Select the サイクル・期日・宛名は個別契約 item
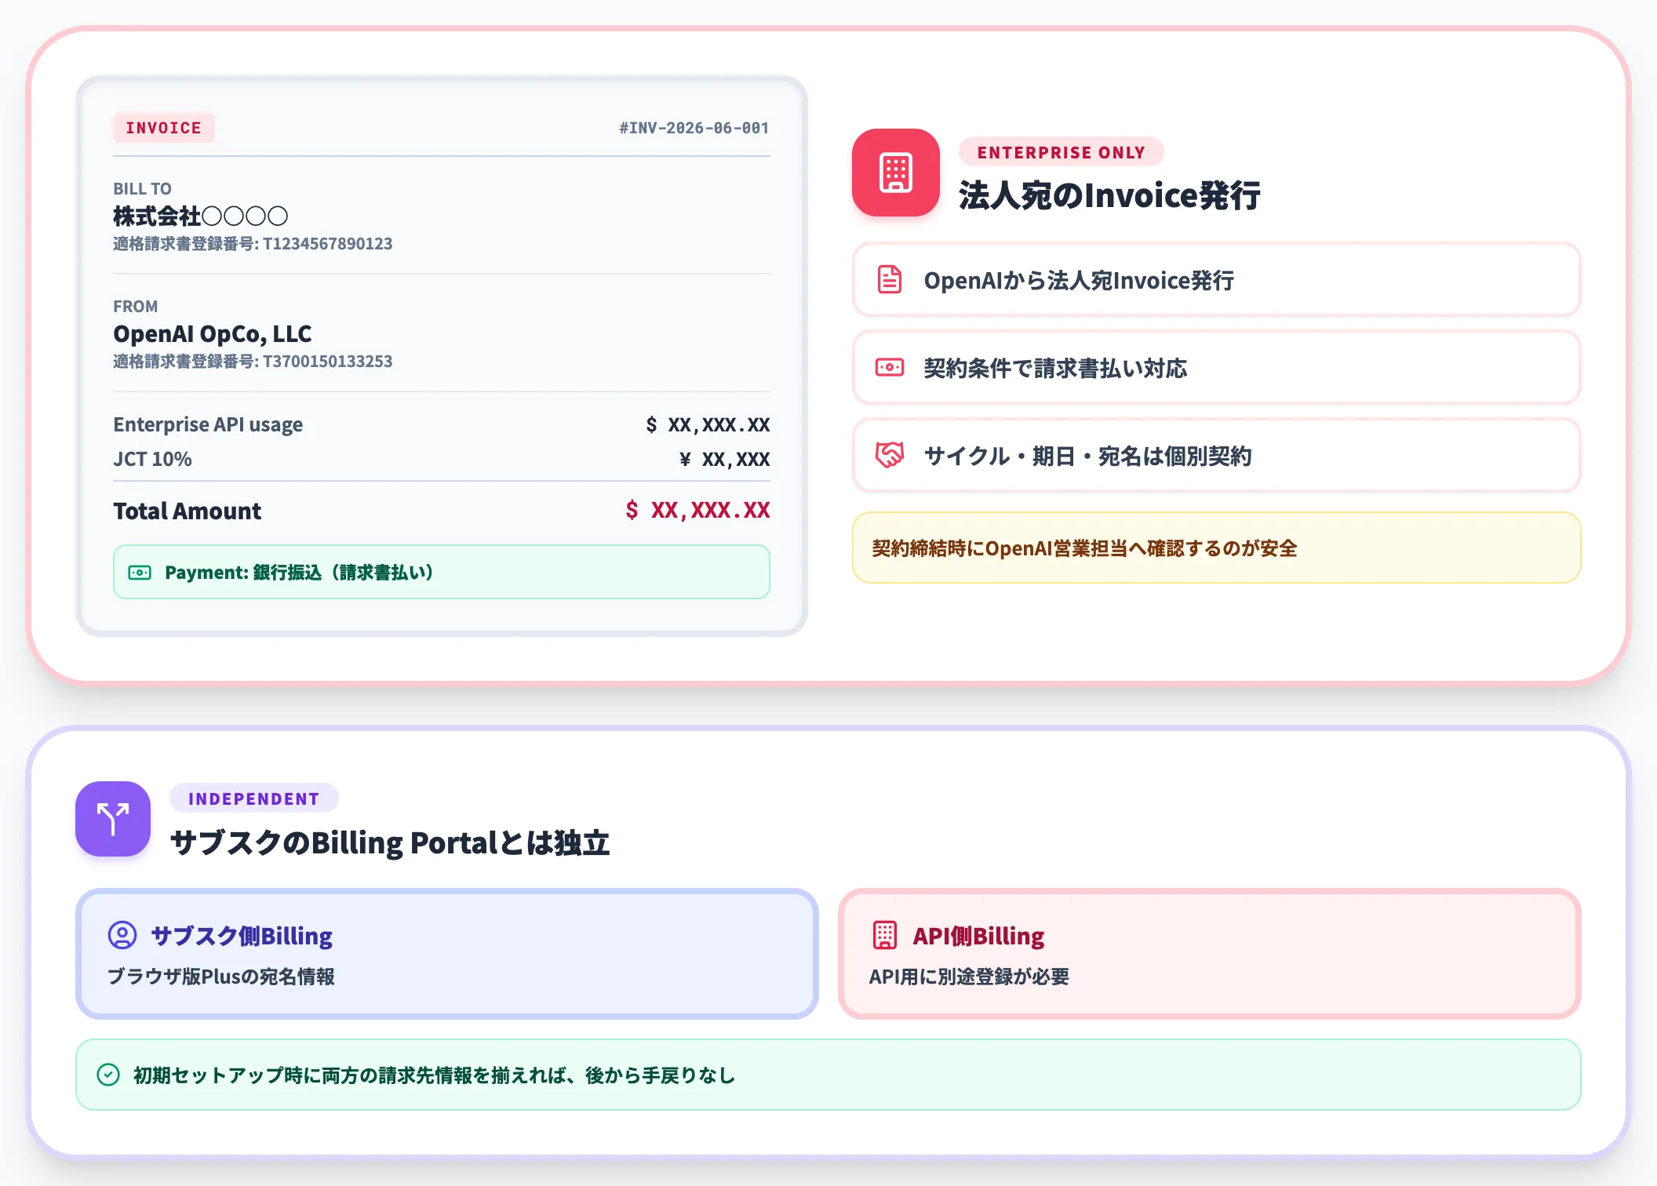The height and width of the screenshot is (1186, 1657). click(1216, 455)
